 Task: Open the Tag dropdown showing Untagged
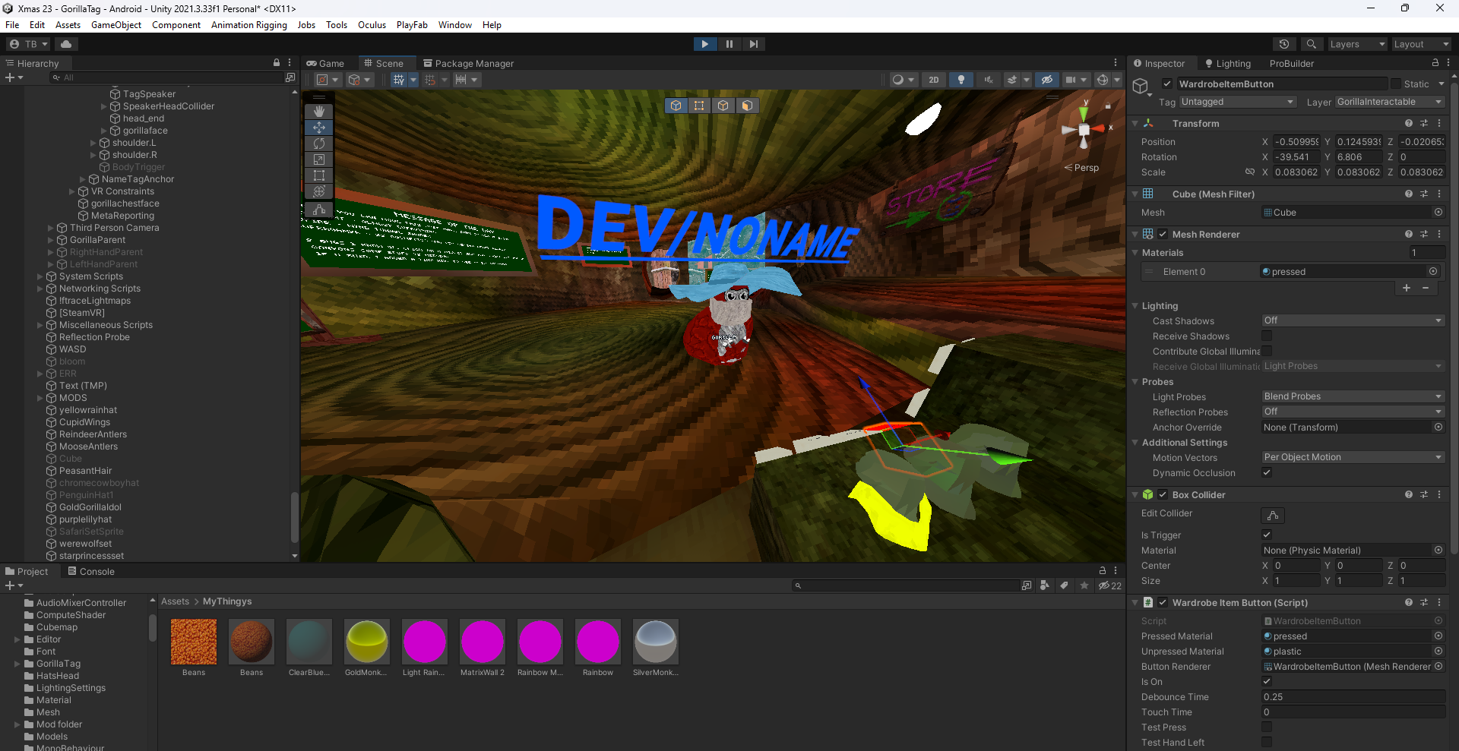point(1237,102)
